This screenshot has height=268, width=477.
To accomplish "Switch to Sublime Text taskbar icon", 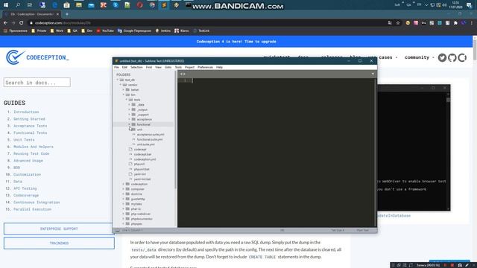I will click(x=164, y=5).
